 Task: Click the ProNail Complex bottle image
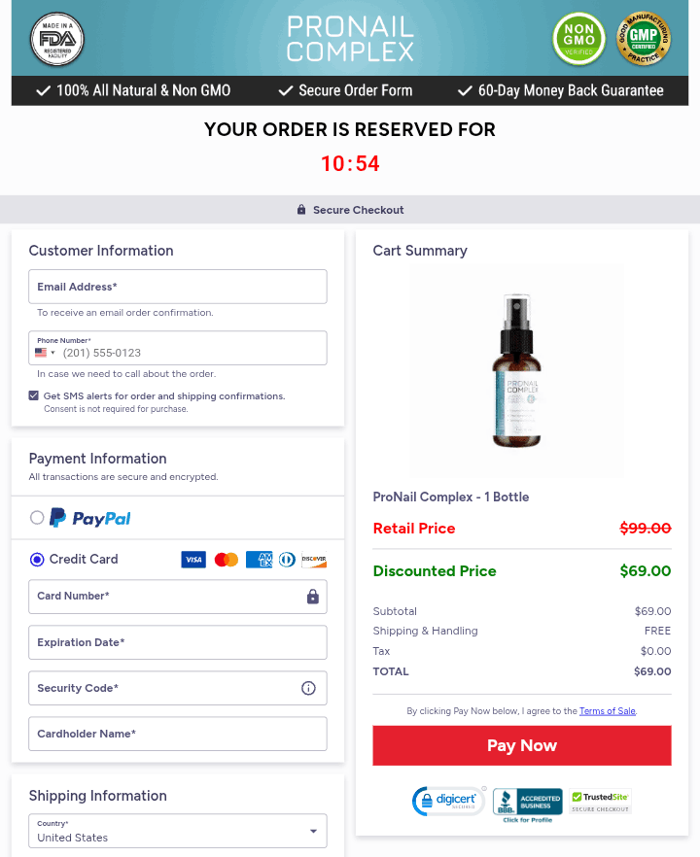point(517,371)
